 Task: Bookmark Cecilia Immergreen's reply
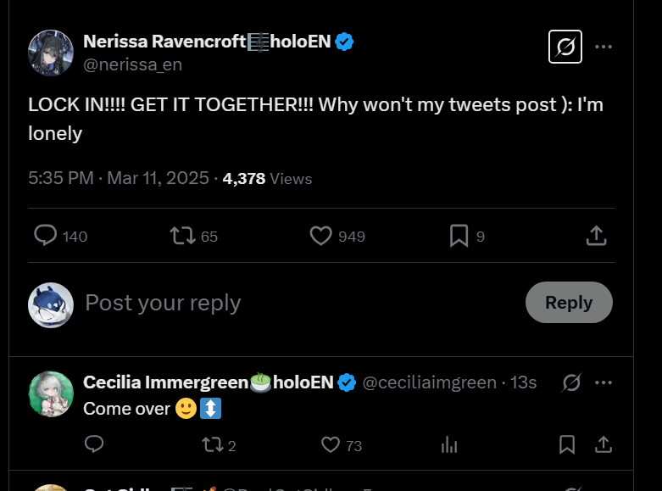(567, 444)
